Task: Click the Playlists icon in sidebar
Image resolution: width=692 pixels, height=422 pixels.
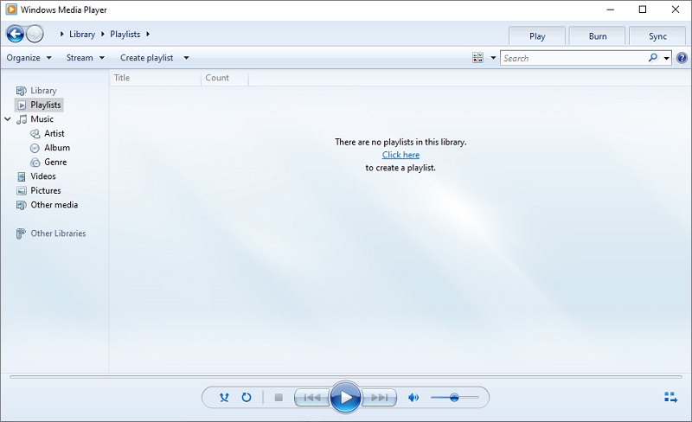Action: point(22,105)
